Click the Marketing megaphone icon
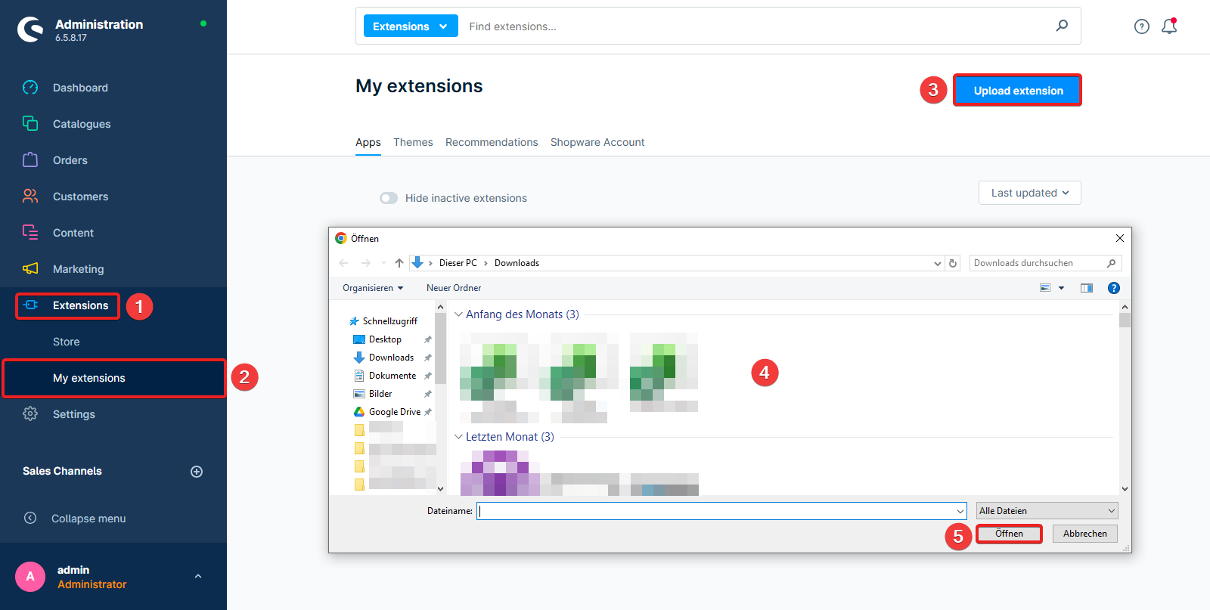Viewport: 1210px width, 610px height. [30, 268]
